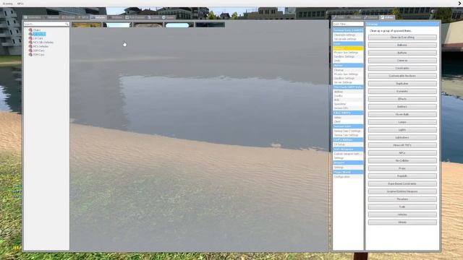463x260 pixels.
Task: Switch to the Post Process tab
Action: point(135,17)
